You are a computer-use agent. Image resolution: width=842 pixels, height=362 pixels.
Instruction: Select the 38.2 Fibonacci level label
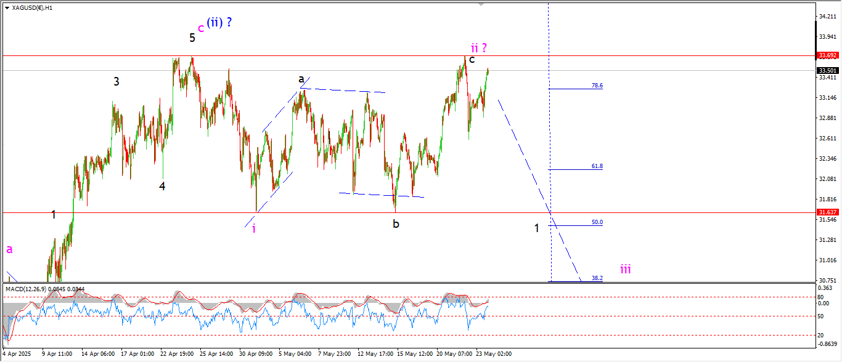[x=597, y=278]
